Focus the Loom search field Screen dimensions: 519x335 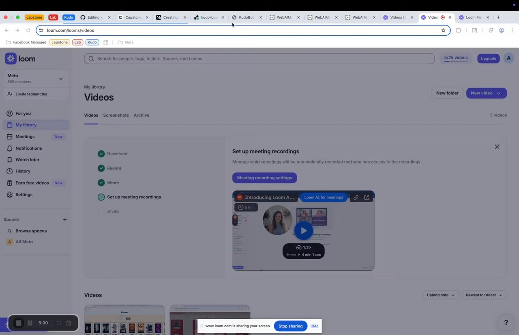259,58
